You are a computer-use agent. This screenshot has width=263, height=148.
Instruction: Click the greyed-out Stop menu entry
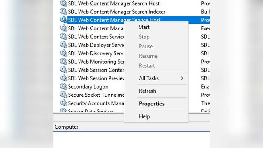pos(144,37)
